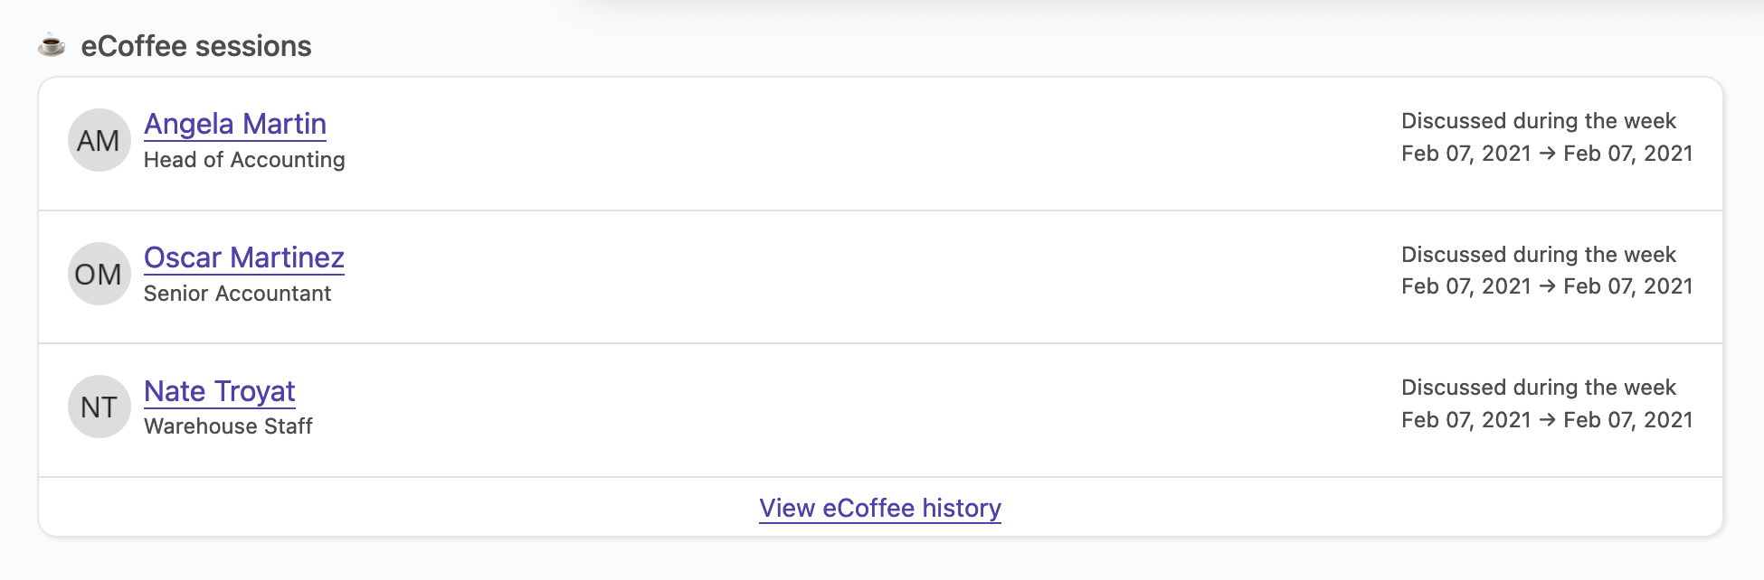Click the NT avatar for Nate Troyat
The image size is (1764, 580).
(x=99, y=407)
